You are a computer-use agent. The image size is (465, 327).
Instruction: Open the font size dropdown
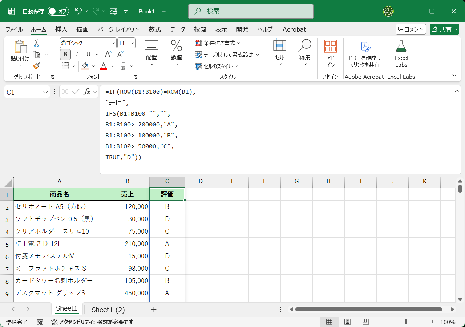(x=132, y=43)
